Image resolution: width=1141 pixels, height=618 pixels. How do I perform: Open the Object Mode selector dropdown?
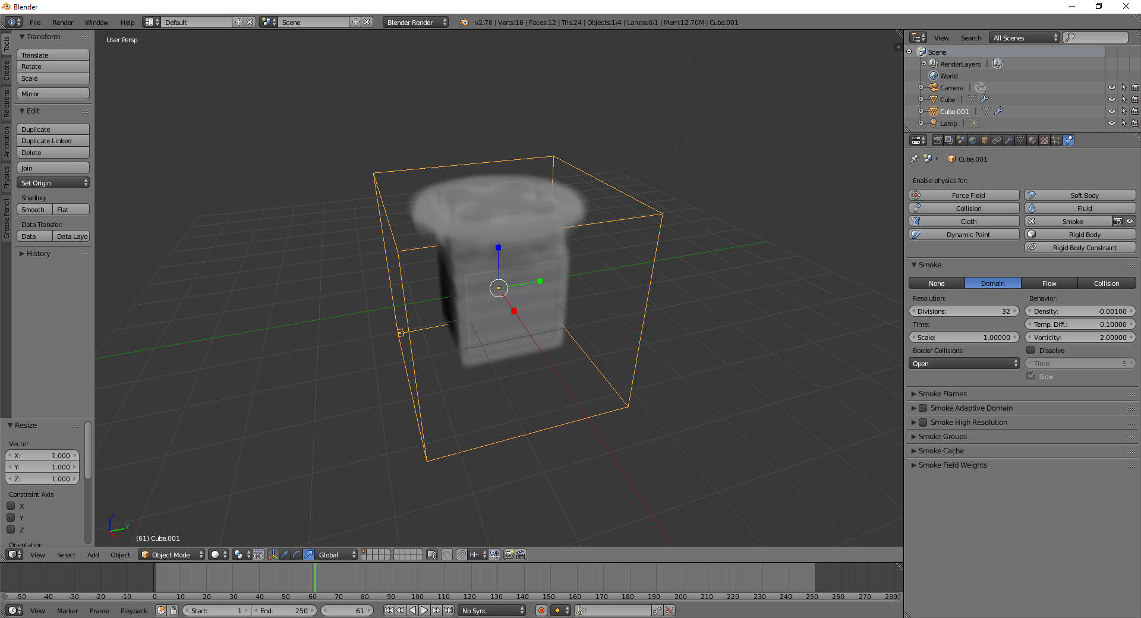pyautogui.click(x=172, y=554)
